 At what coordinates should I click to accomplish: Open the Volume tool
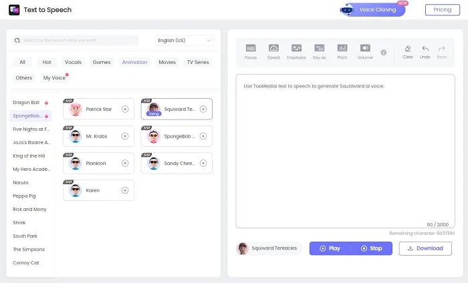(x=365, y=47)
